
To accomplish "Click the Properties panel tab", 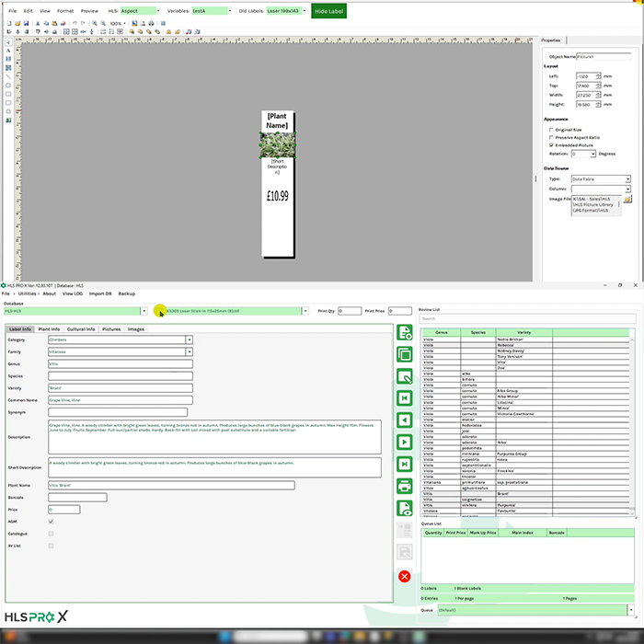I will pyautogui.click(x=551, y=40).
